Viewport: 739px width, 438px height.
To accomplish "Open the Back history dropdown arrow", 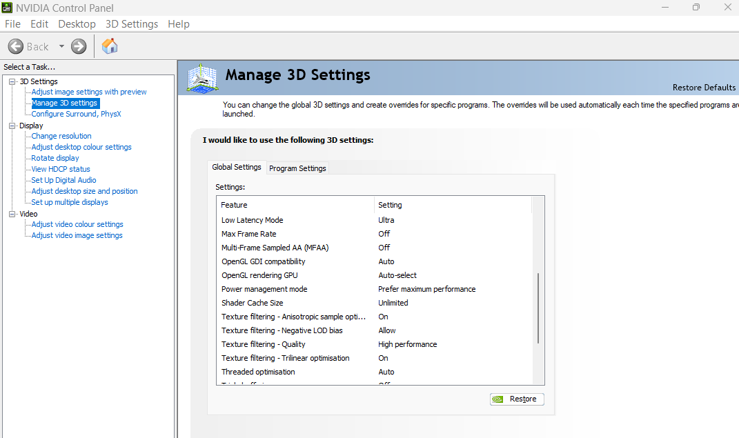I will [61, 46].
